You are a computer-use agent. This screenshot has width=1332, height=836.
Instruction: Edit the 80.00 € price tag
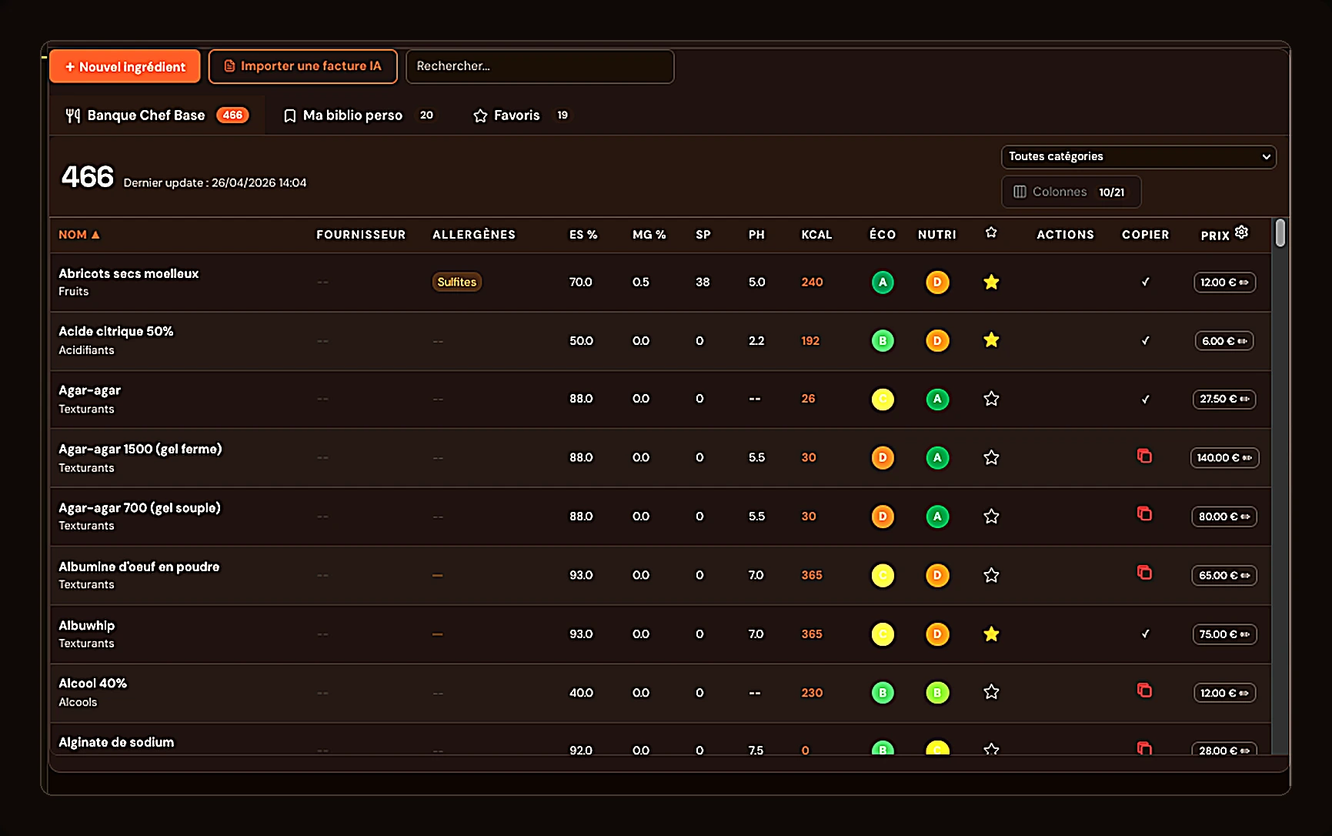1224,517
